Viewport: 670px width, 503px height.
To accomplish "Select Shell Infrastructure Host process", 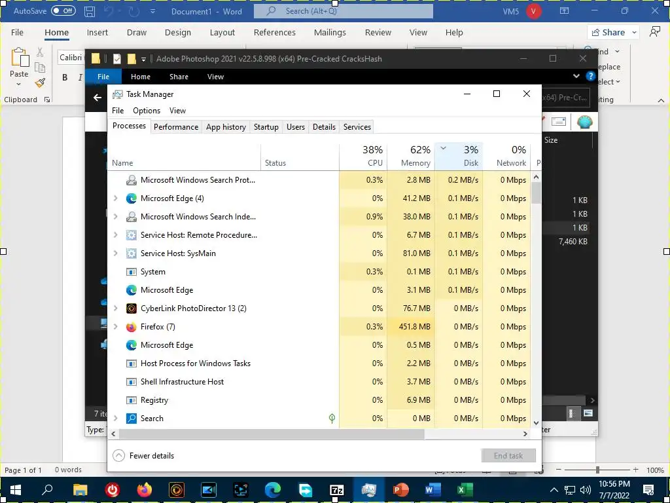I will coord(319,382).
